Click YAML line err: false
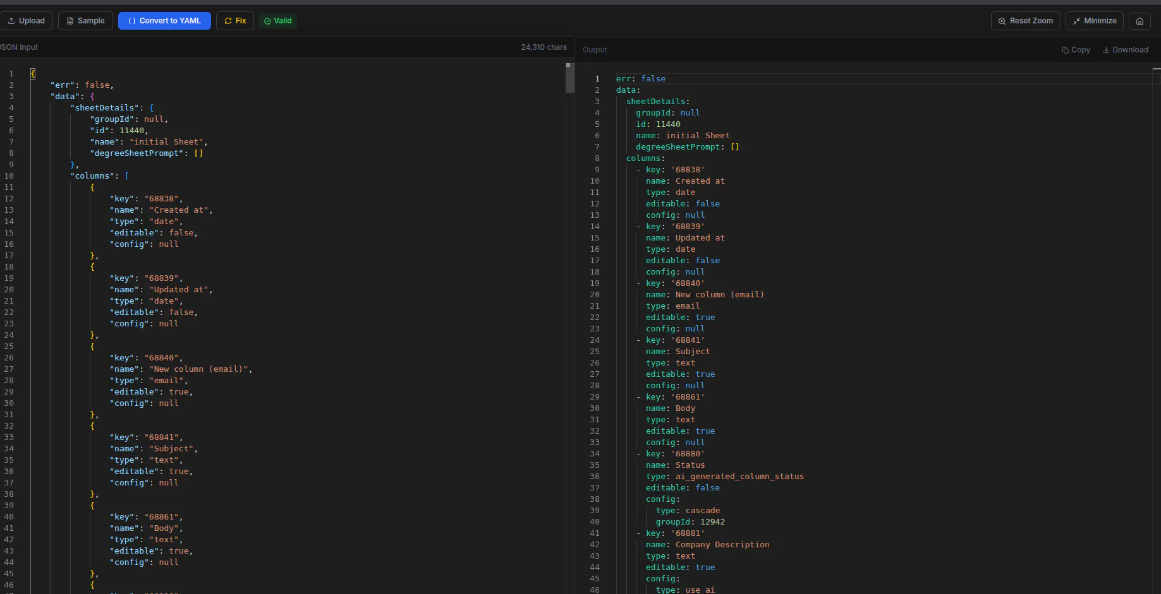The image size is (1161, 594). 641,79
